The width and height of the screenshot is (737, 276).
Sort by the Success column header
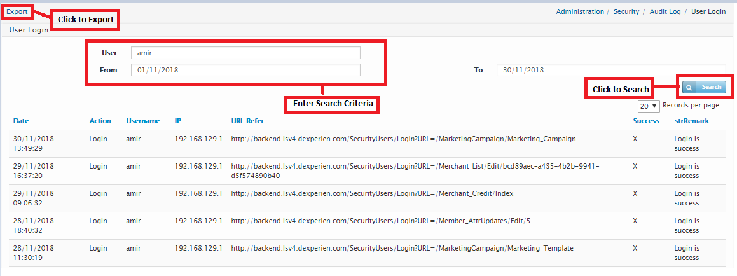click(x=646, y=121)
